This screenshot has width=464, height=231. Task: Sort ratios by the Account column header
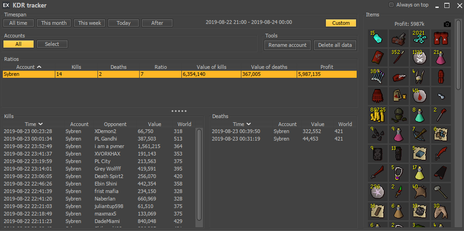click(x=29, y=67)
